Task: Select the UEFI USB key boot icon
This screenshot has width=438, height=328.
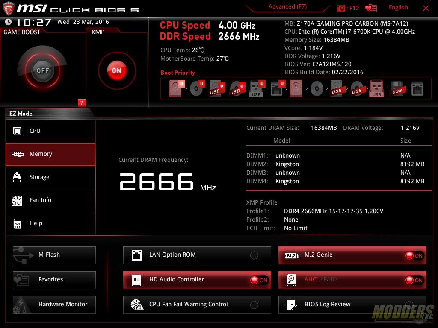Action: (x=257, y=88)
